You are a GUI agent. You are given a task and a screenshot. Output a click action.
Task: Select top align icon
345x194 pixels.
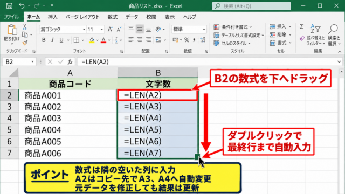(x=131, y=29)
